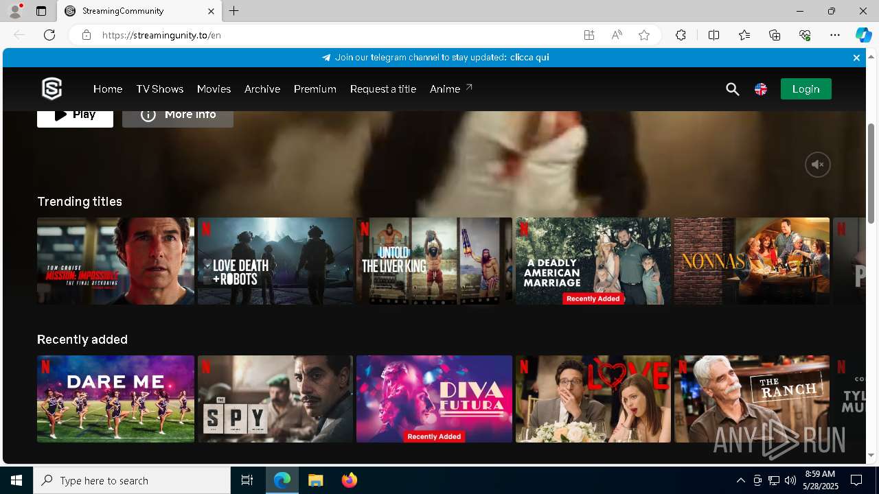Screen dimensions: 879x494
Task: Dismiss the telegram banner with the X
Action: (x=856, y=58)
